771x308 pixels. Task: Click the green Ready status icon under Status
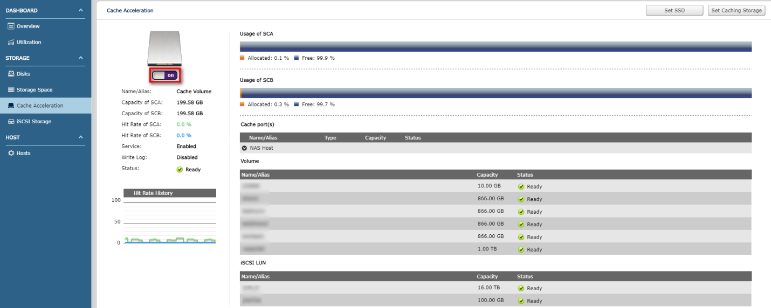[x=180, y=170]
